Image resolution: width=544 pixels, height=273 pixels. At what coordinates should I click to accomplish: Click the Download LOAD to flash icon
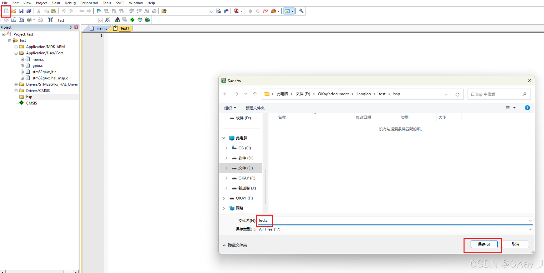(x=50, y=20)
